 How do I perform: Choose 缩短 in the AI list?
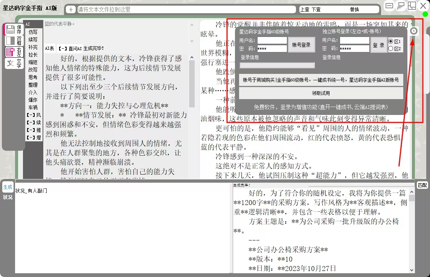click(33, 62)
